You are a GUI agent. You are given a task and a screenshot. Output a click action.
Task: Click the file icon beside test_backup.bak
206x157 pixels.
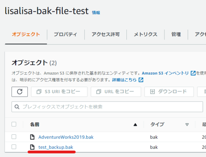(x=32, y=147)
